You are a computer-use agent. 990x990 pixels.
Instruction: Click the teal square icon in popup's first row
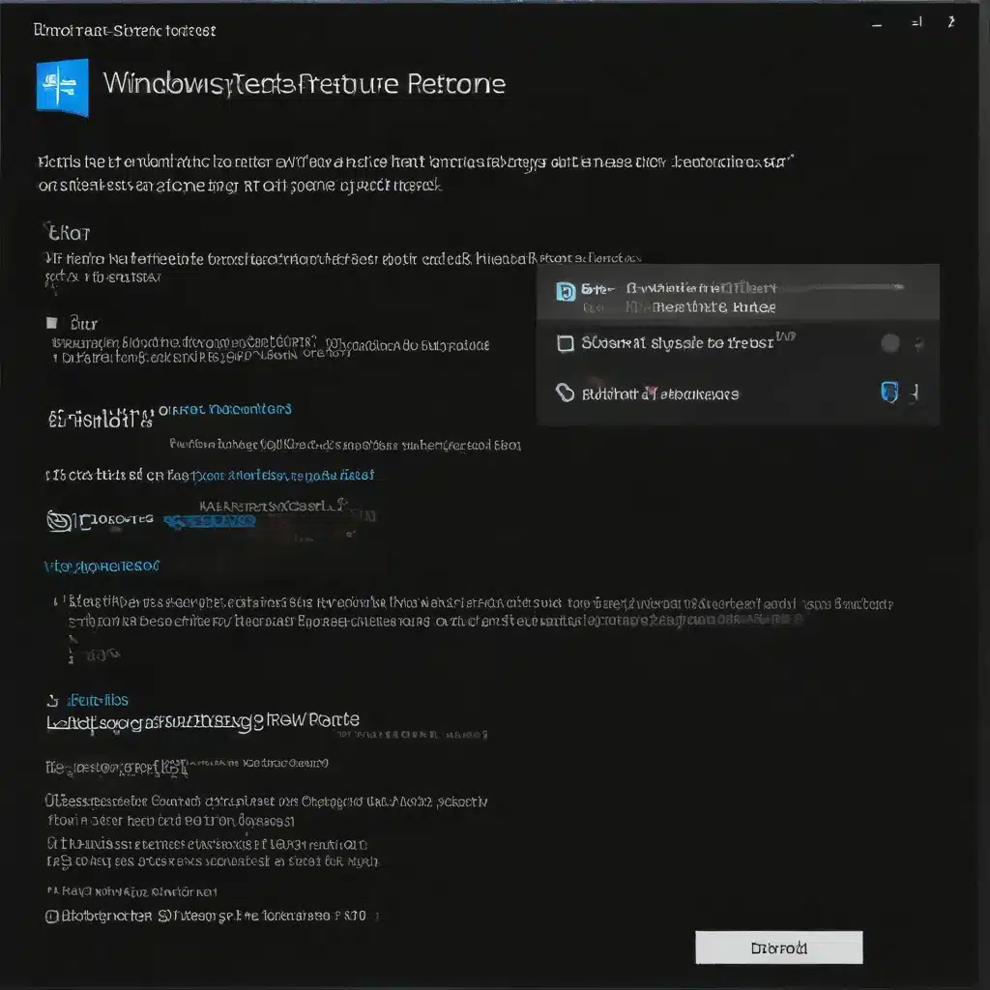(565, 291)
